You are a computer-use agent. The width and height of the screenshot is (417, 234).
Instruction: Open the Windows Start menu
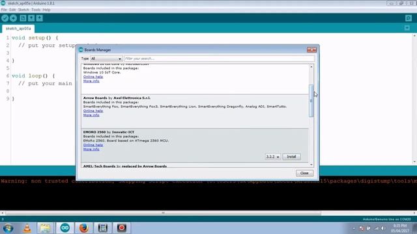pos(8,228)
